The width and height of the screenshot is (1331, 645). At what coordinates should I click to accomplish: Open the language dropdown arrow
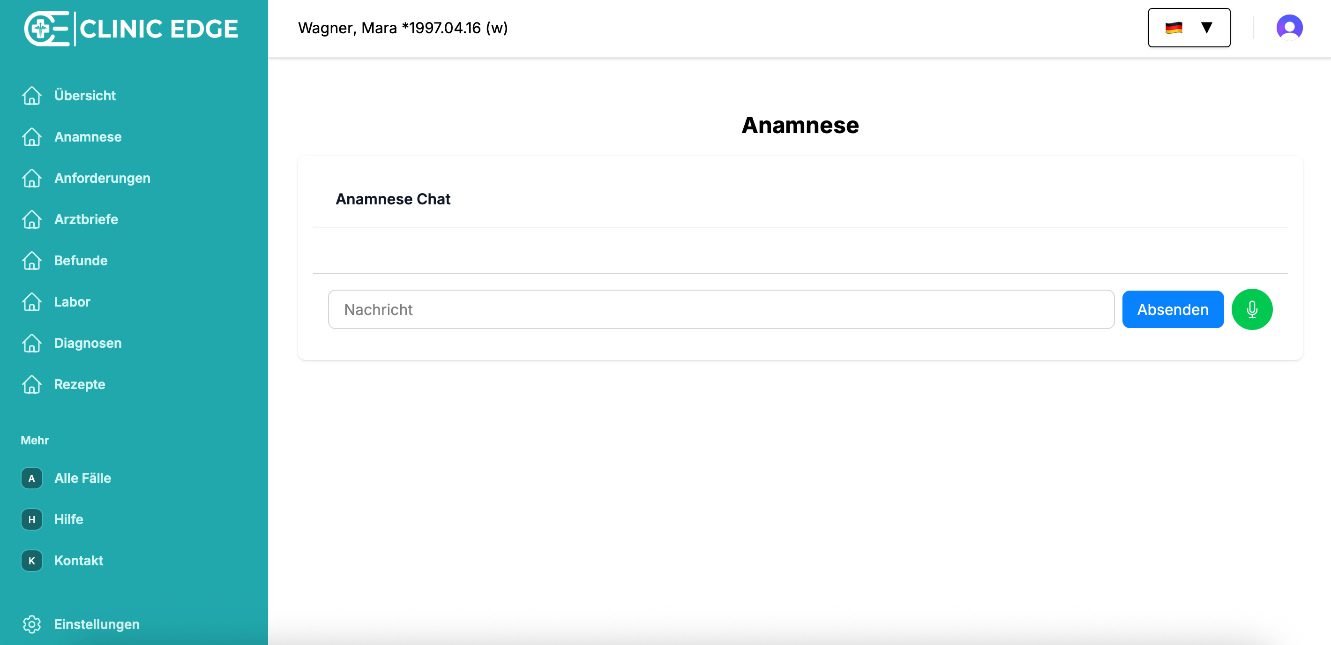1206,27
